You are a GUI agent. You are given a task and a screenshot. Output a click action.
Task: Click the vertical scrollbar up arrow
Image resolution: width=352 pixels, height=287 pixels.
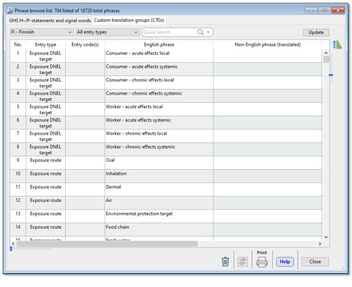click(326, 53)
